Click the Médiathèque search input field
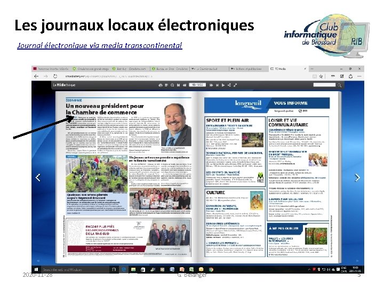Screen dimensions: 384x288 [x=324, y=85]
